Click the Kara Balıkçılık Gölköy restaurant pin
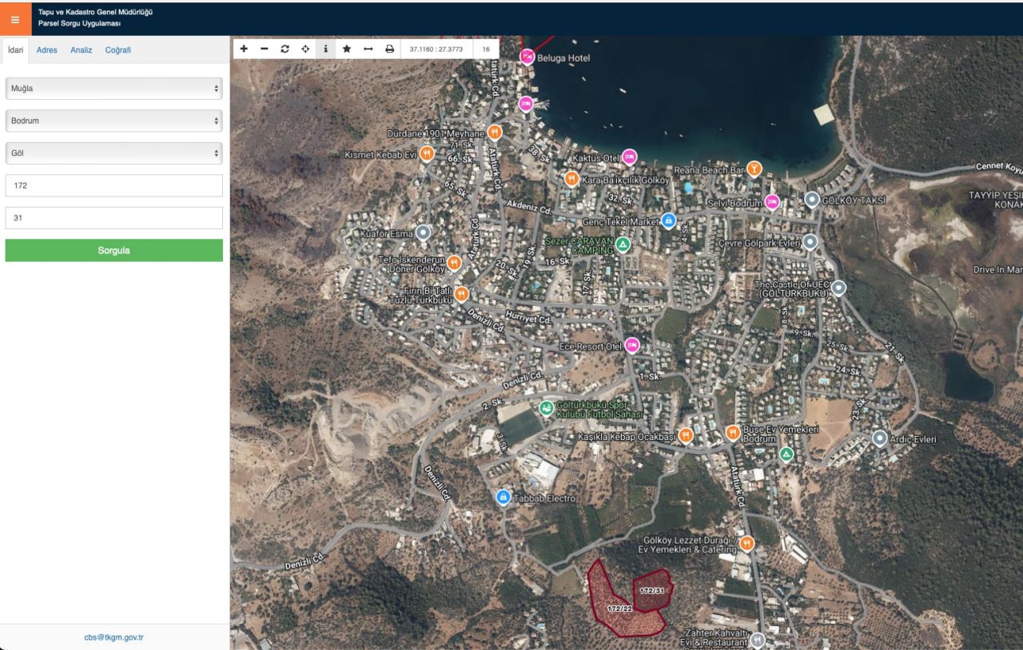 click(571, 179)
